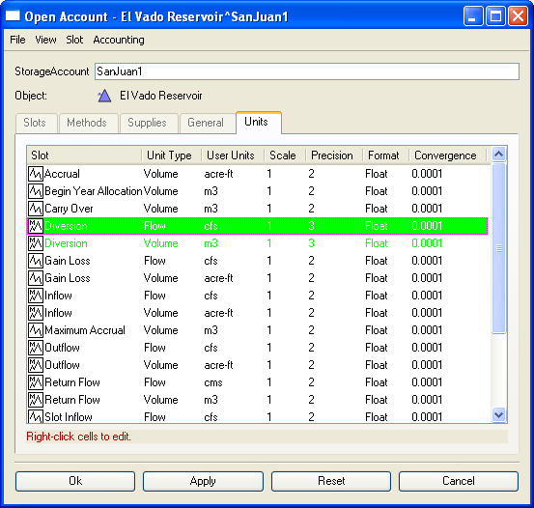Open the Slot menu
This screenshot has height=508, width=534.
coord(74,40)
